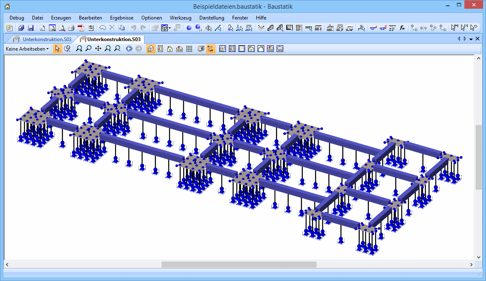Click the print preview magnifier page icon
This screenshot has height=281, width=486.
(61, 28)
